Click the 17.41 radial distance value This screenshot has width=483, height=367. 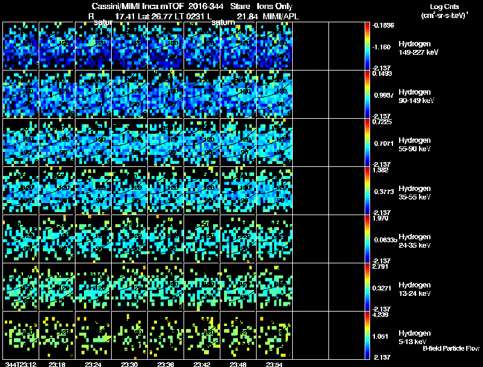click(125, 16)
